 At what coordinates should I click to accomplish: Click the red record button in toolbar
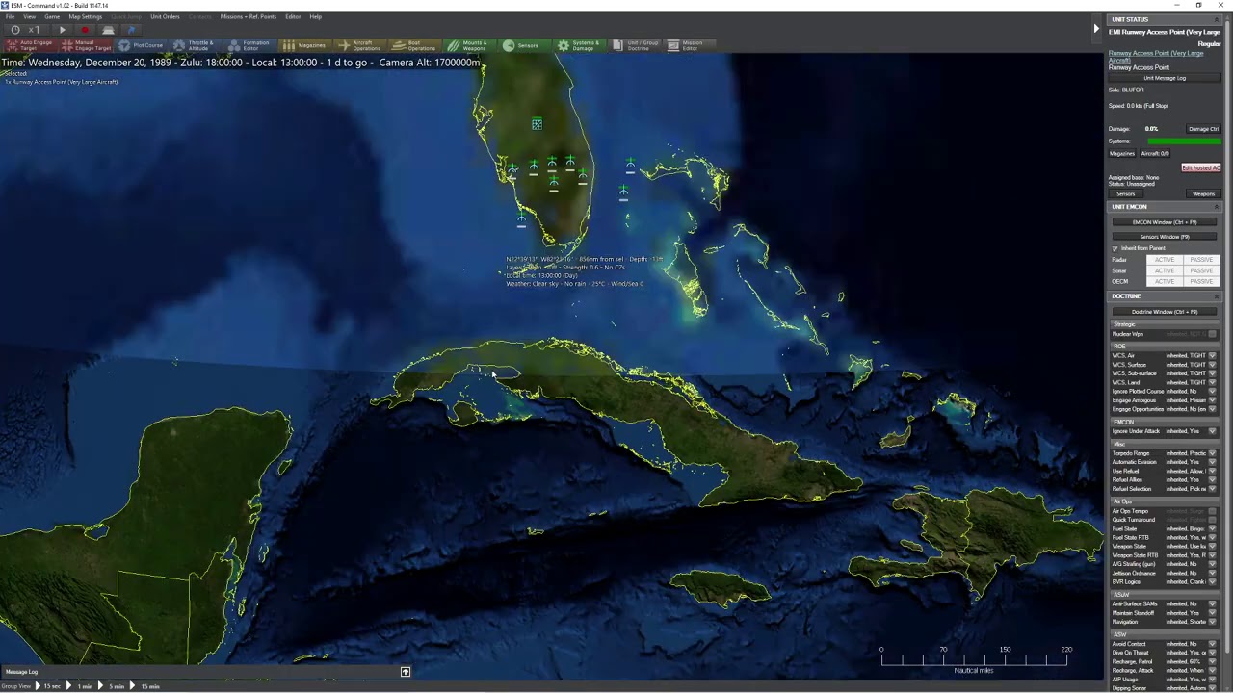click(x=85, y=30)
